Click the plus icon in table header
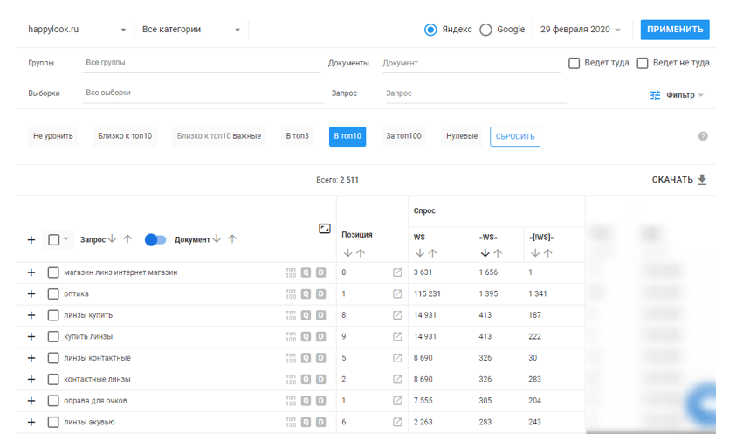Image resolution: width=743 pixels, height=434 pixels. (x=31, y=240)
